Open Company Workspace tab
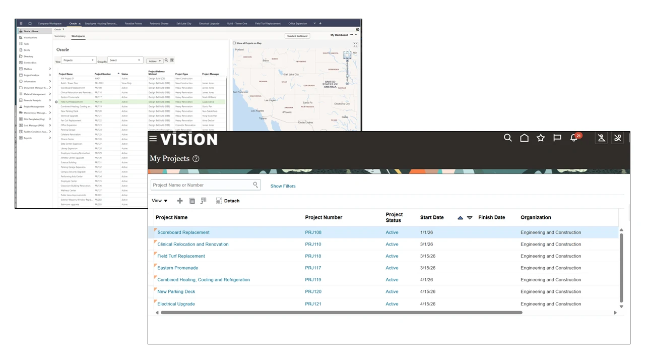 coord(49,24)
